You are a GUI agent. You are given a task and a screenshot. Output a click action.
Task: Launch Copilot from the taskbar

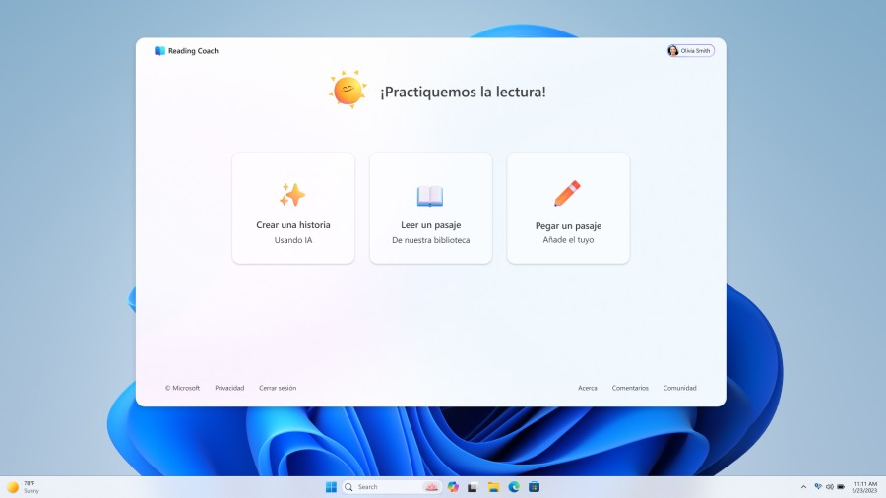pyautogui.click(x=453, y=487)
